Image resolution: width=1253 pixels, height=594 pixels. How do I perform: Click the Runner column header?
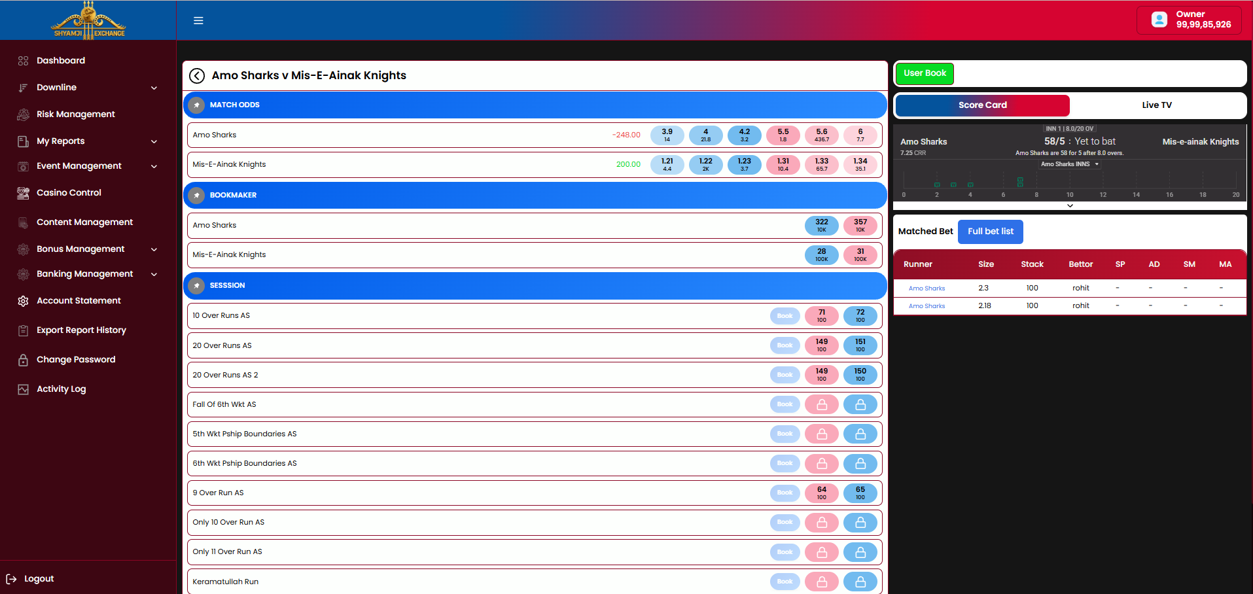[918, 265]
